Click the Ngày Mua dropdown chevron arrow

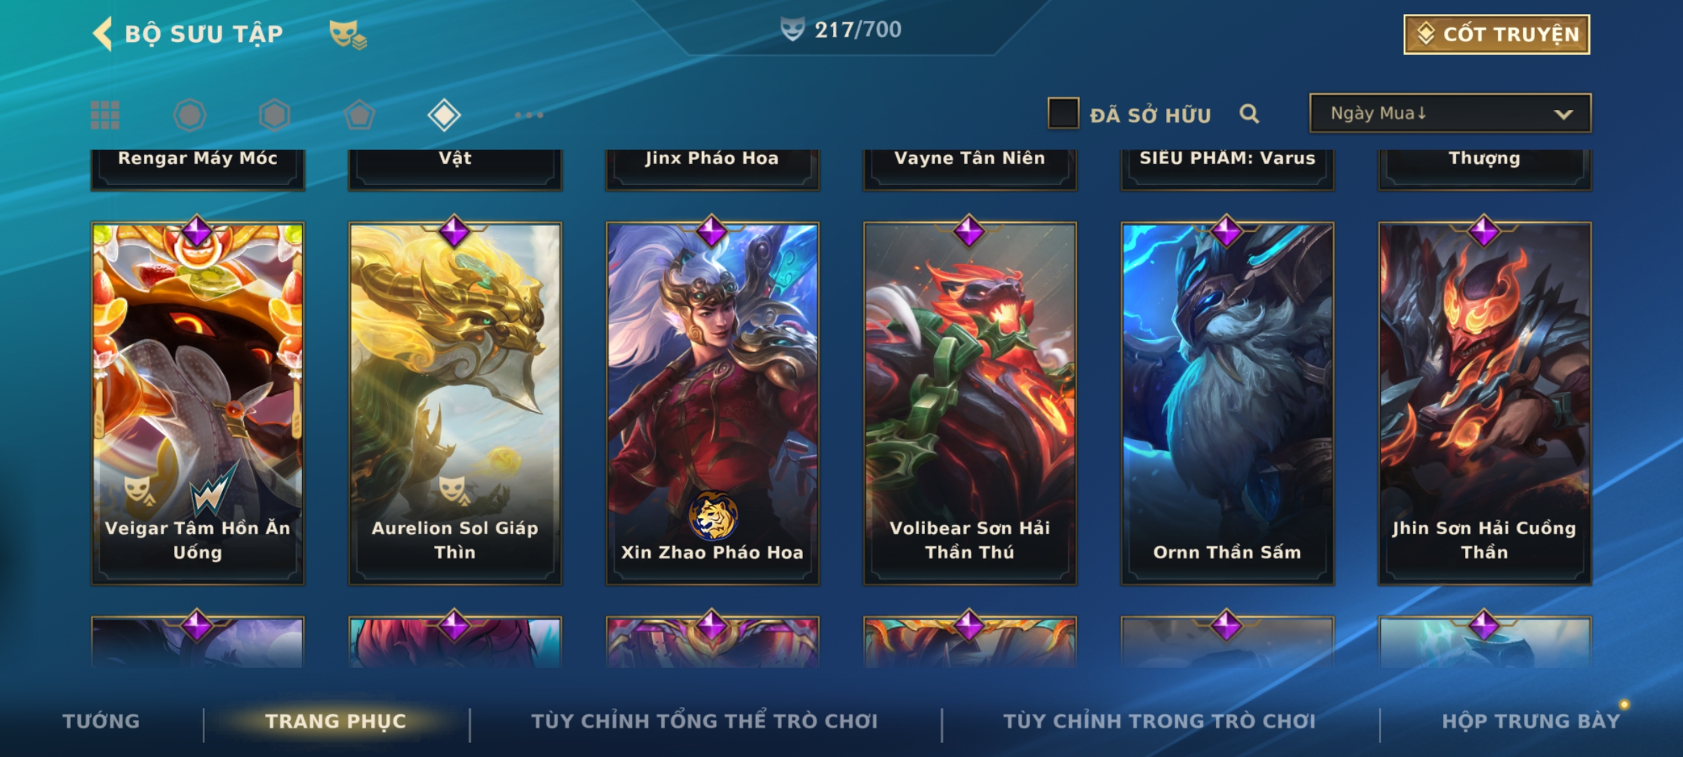point(1563,114)
